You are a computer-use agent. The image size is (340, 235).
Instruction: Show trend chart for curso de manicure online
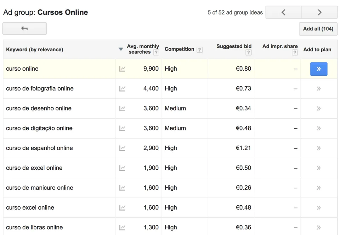pyautogui.click(x=122, y=188)
